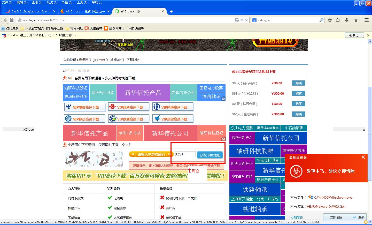
Task: Close the cf-6!.txt下载 tab
Action: pyautogui.click(x=163, y=11)
